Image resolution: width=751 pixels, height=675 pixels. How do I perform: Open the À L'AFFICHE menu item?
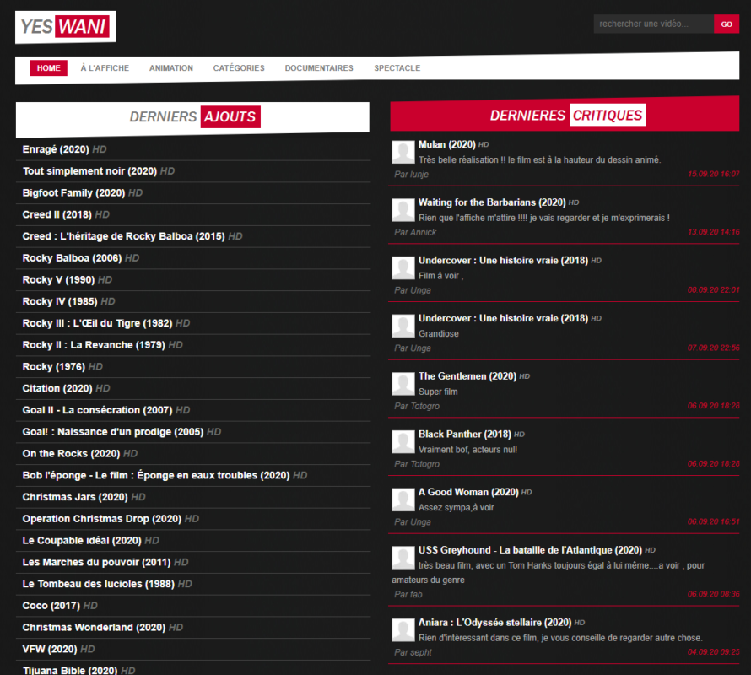click(x=105, y=68)
